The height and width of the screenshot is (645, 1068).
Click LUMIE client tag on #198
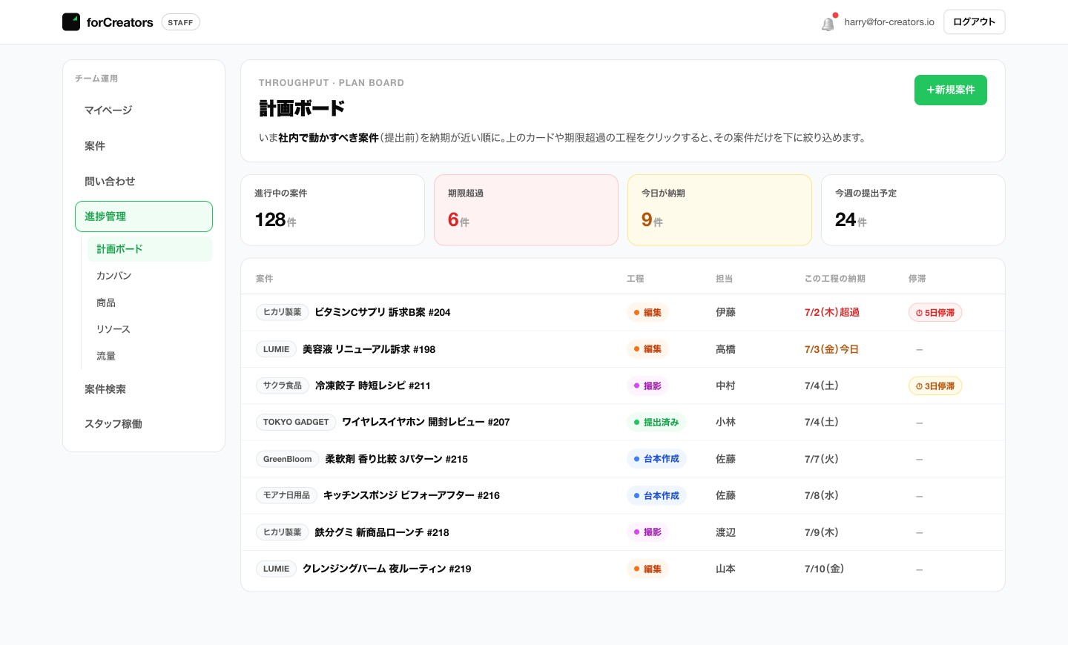coord(276,349)
